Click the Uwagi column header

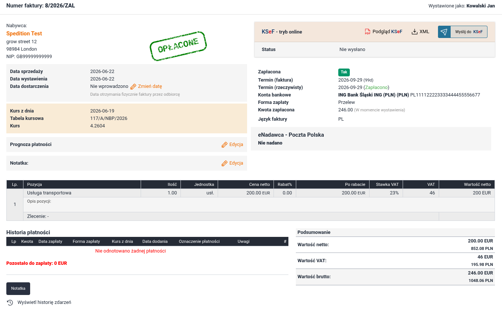(243, 241)
